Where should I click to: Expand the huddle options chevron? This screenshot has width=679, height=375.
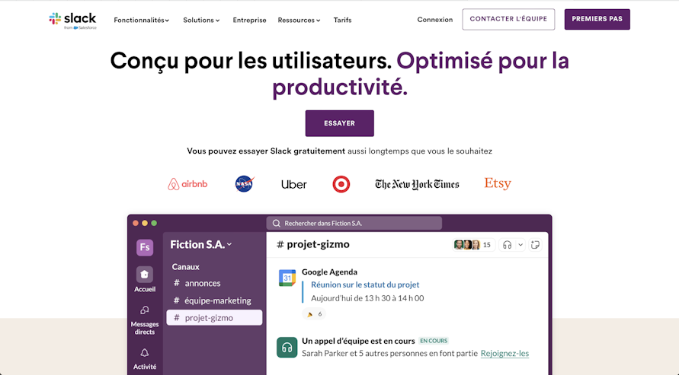tap(520, 245)
